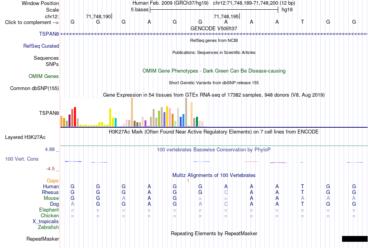Click the T base in the top sequence row
This screenshot has width=368, height=248.
[303, 22]
